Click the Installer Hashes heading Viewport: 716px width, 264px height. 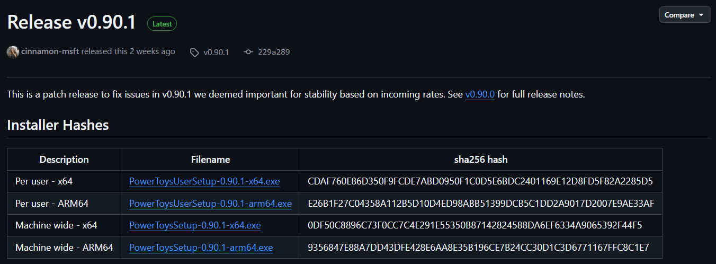click(x=58, y=125)
